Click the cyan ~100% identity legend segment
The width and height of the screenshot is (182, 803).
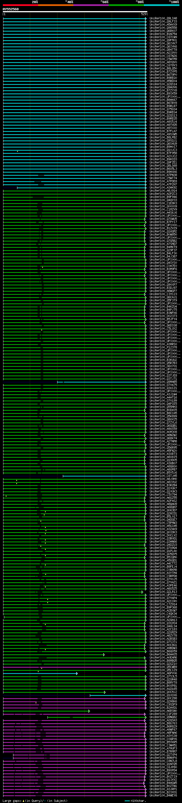[162, 5]
